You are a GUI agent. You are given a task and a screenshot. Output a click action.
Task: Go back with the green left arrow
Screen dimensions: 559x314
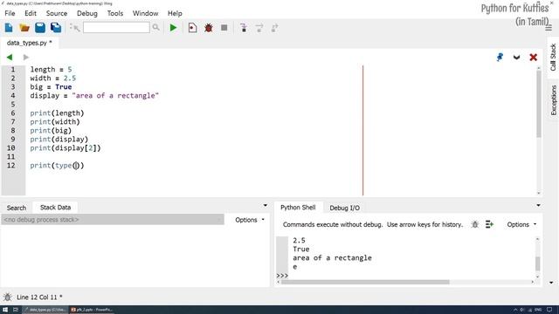click(x=10, y=57)
